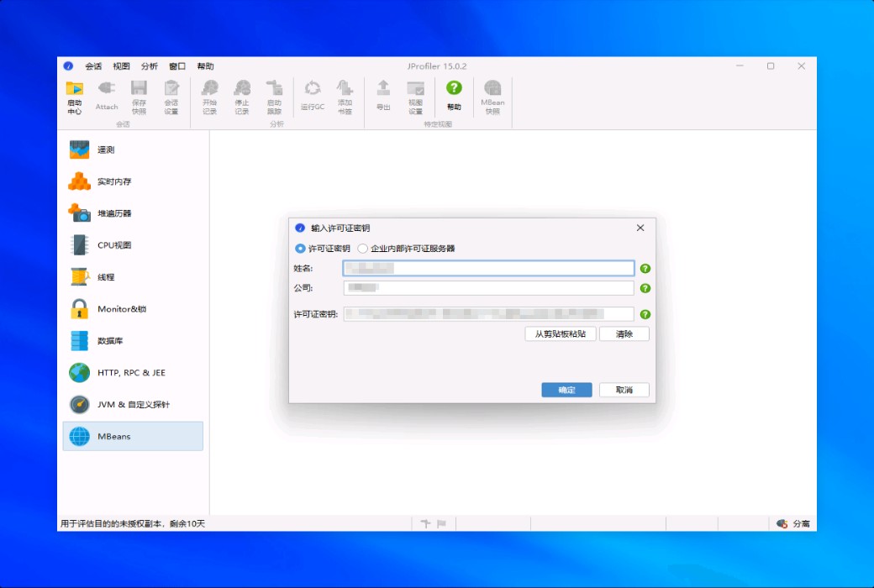874x588 pixels.
Task: Click the 取消 cancel button
Action: point(624,390)
